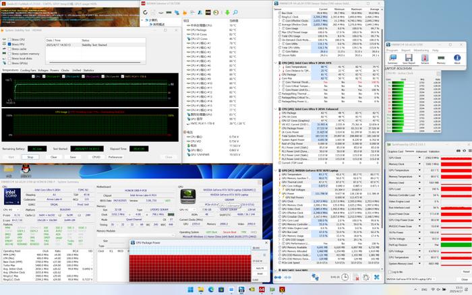
Task: Switch to the Statistics tab in stability test
Action: (x=88, y=70)
